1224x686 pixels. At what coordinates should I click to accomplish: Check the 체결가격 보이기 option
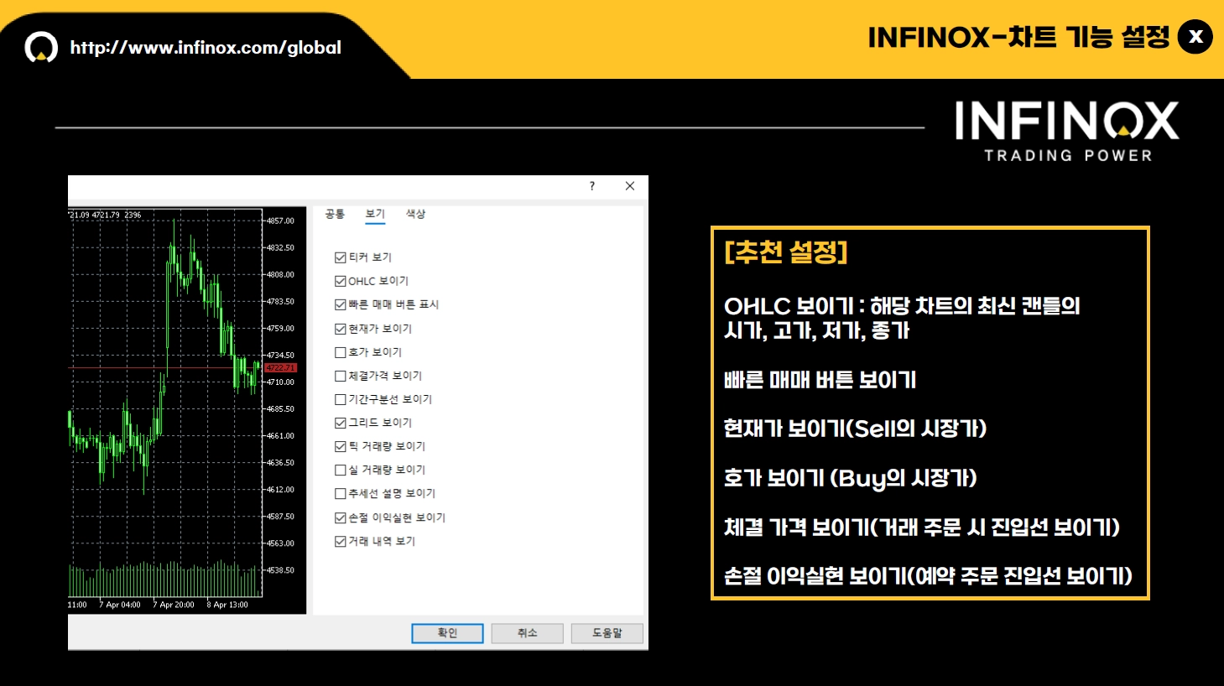[x=340, y=376]
